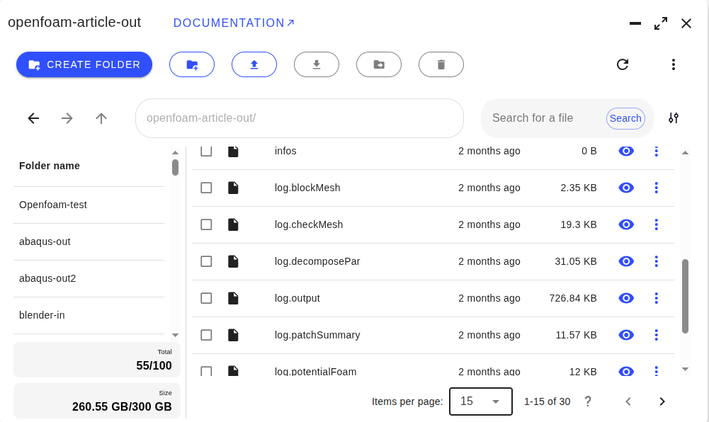This screenshot has height=422, width=709.
Task: Go to the previous page of files
Action: (x=628, y=401)
